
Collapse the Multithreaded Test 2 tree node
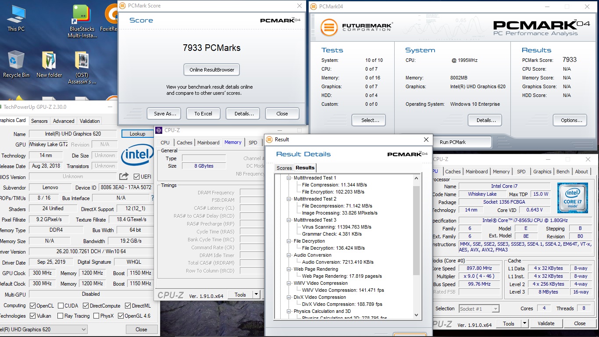pos(289,199)
